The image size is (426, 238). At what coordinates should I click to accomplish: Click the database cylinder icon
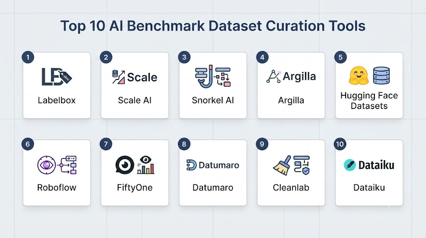click(x=381, y=75)
